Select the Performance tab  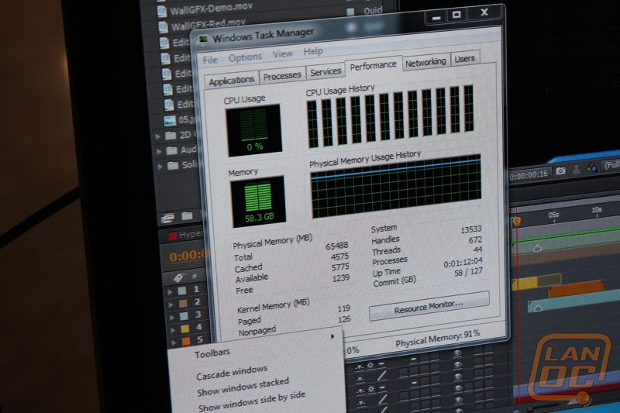click(373, 66)
